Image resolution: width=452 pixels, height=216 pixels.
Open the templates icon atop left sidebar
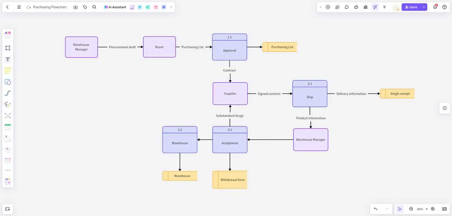8,33
